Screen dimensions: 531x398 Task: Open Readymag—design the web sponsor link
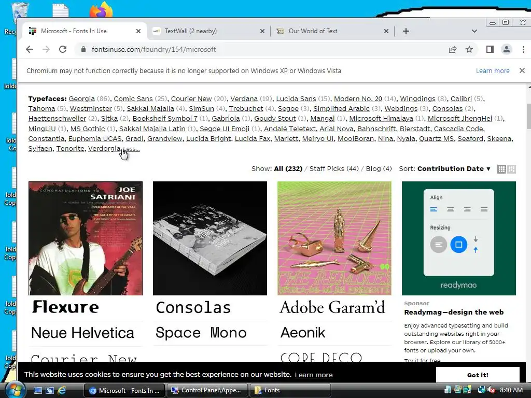pos(454,312)
